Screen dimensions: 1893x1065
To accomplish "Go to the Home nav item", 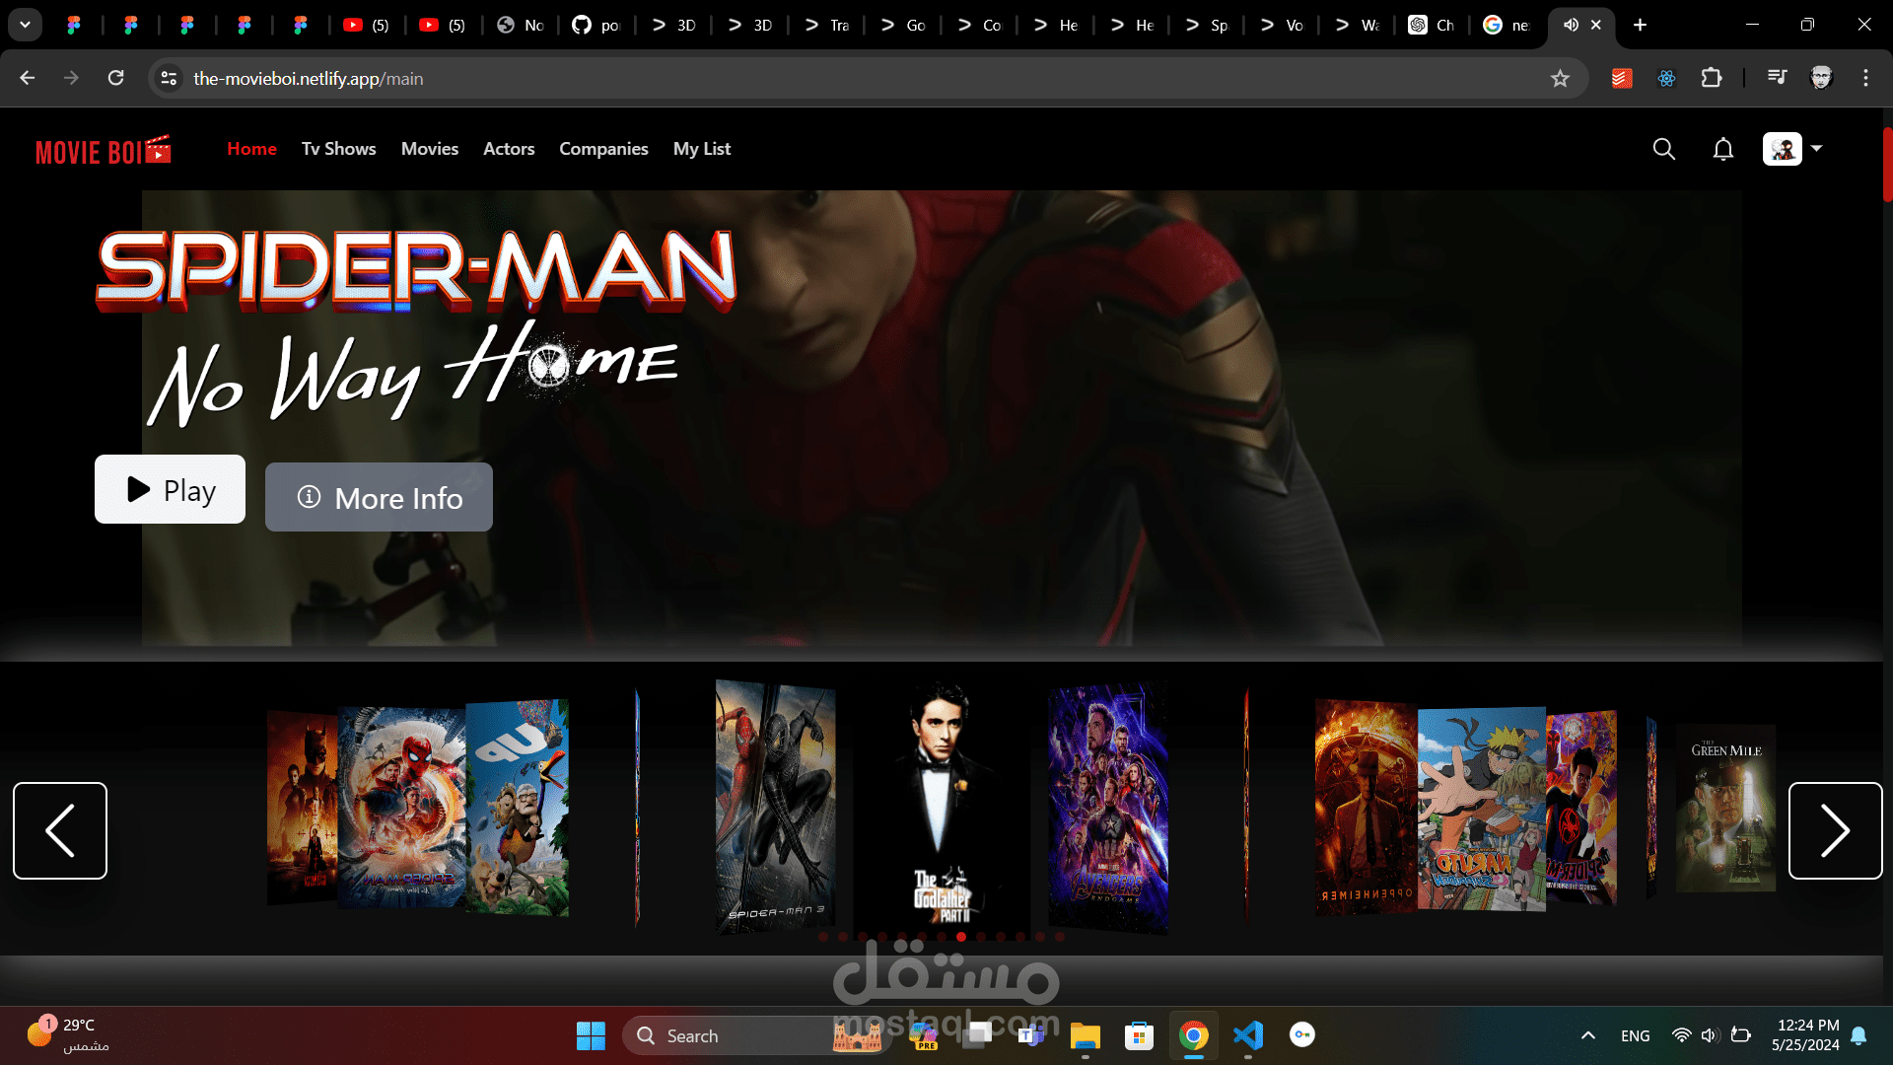I will point(251,149).
